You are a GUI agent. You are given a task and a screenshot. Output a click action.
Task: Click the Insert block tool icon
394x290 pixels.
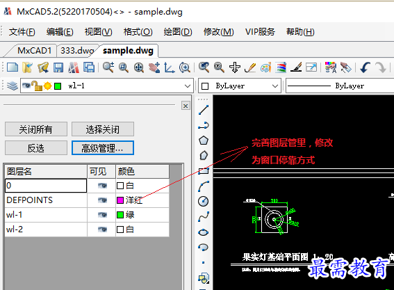coord(204,278)
